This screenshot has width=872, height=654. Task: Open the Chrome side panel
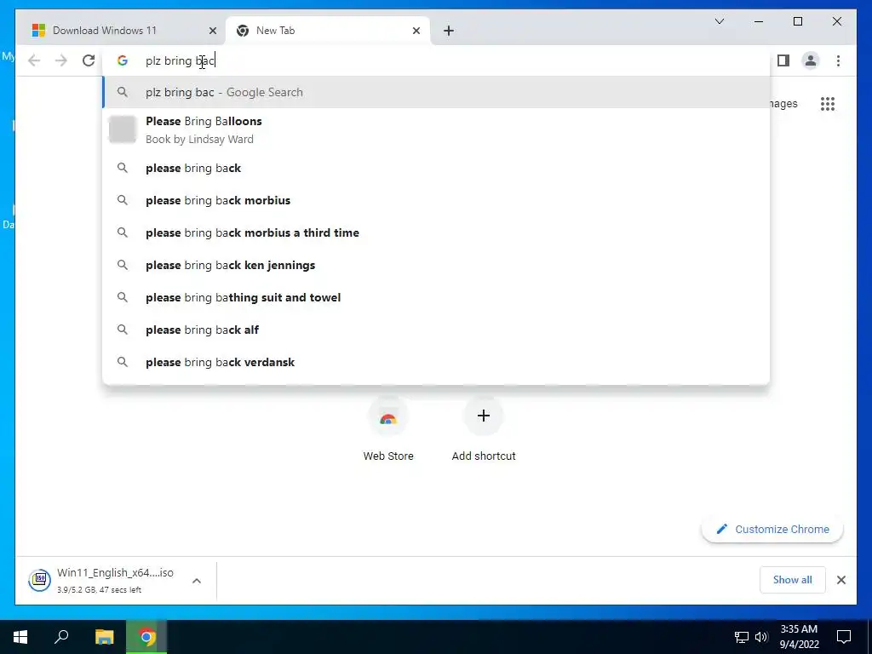click(x=783, y=60)
